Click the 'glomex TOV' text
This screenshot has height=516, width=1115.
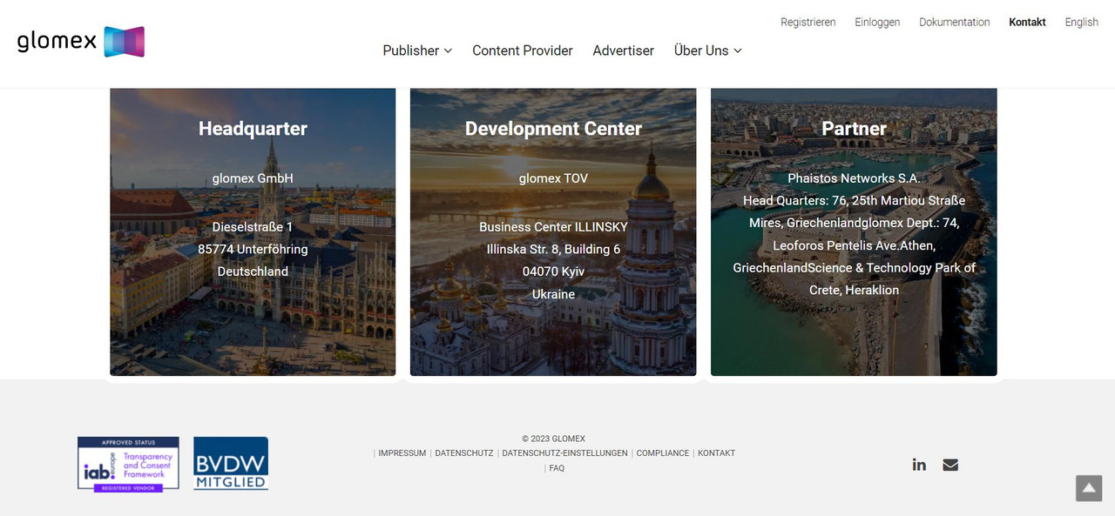(x=553, y=178)
